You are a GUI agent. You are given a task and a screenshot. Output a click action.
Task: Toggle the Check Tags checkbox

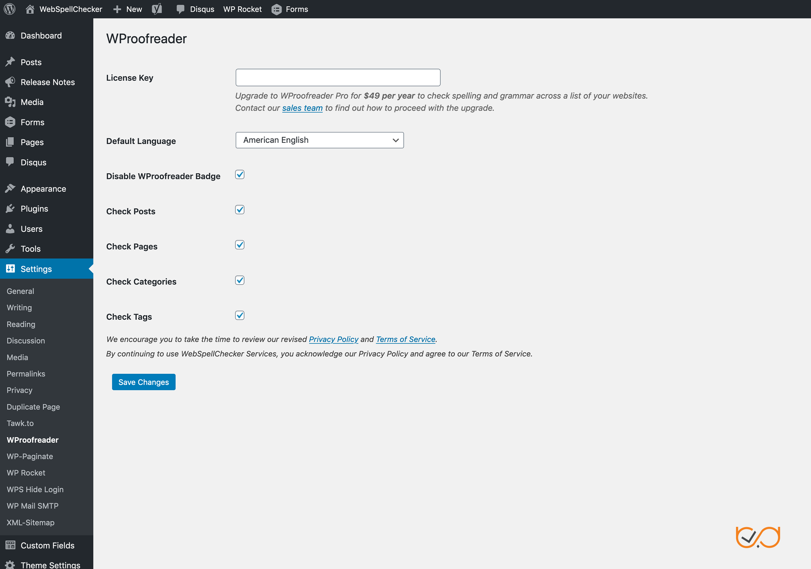tap(240, 315)
